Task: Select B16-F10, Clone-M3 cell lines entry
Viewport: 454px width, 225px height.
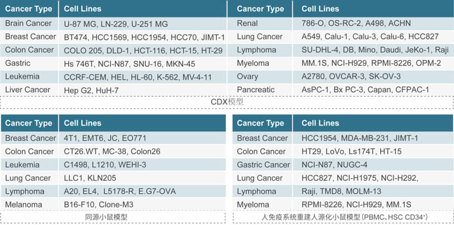Action: coord(99,205)
